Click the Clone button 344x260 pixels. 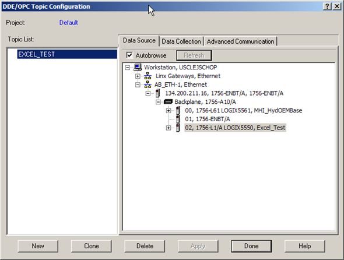pyautogui.click(x=92, y=246)
